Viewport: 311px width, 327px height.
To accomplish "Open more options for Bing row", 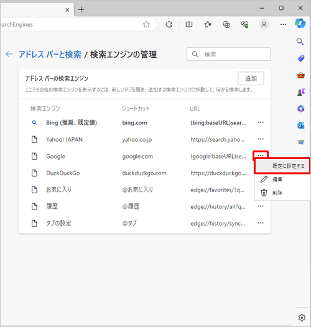I will (x=261, y=122).
